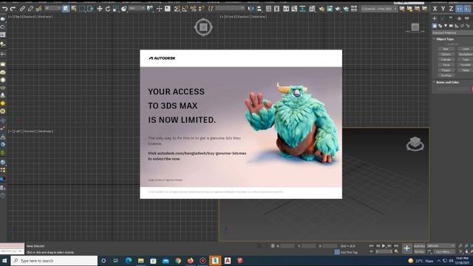473x266 pixels.
Task: Toggle the 3D Snaps icon
Action: [x=177, y=9]
